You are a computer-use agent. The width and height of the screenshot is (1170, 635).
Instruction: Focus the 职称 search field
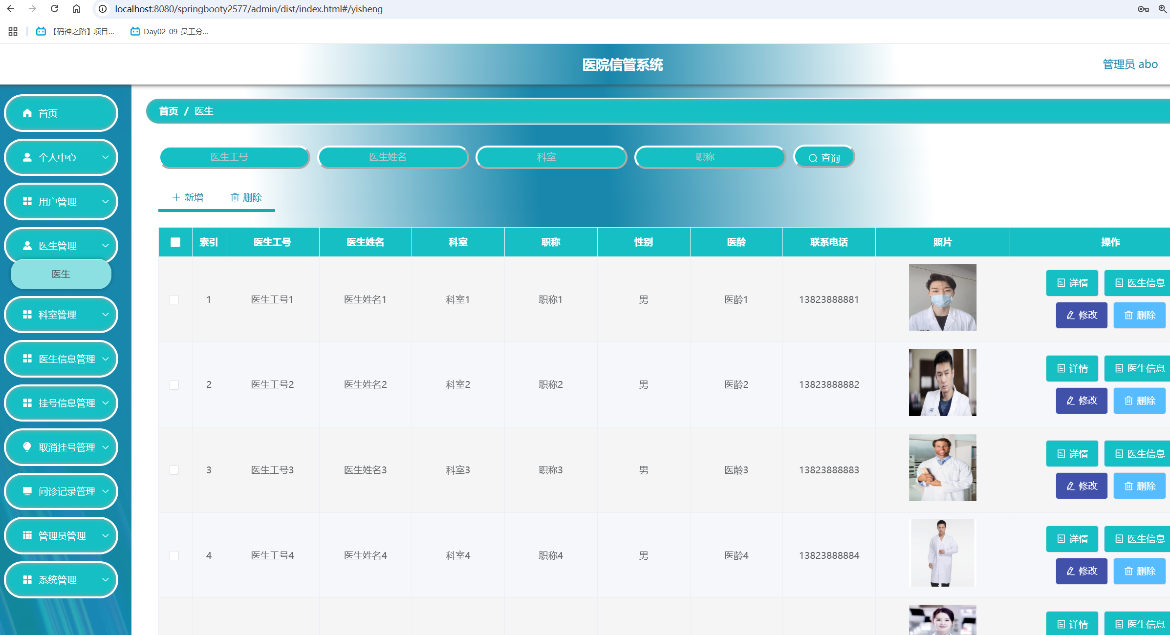click(x=710, y=157)
